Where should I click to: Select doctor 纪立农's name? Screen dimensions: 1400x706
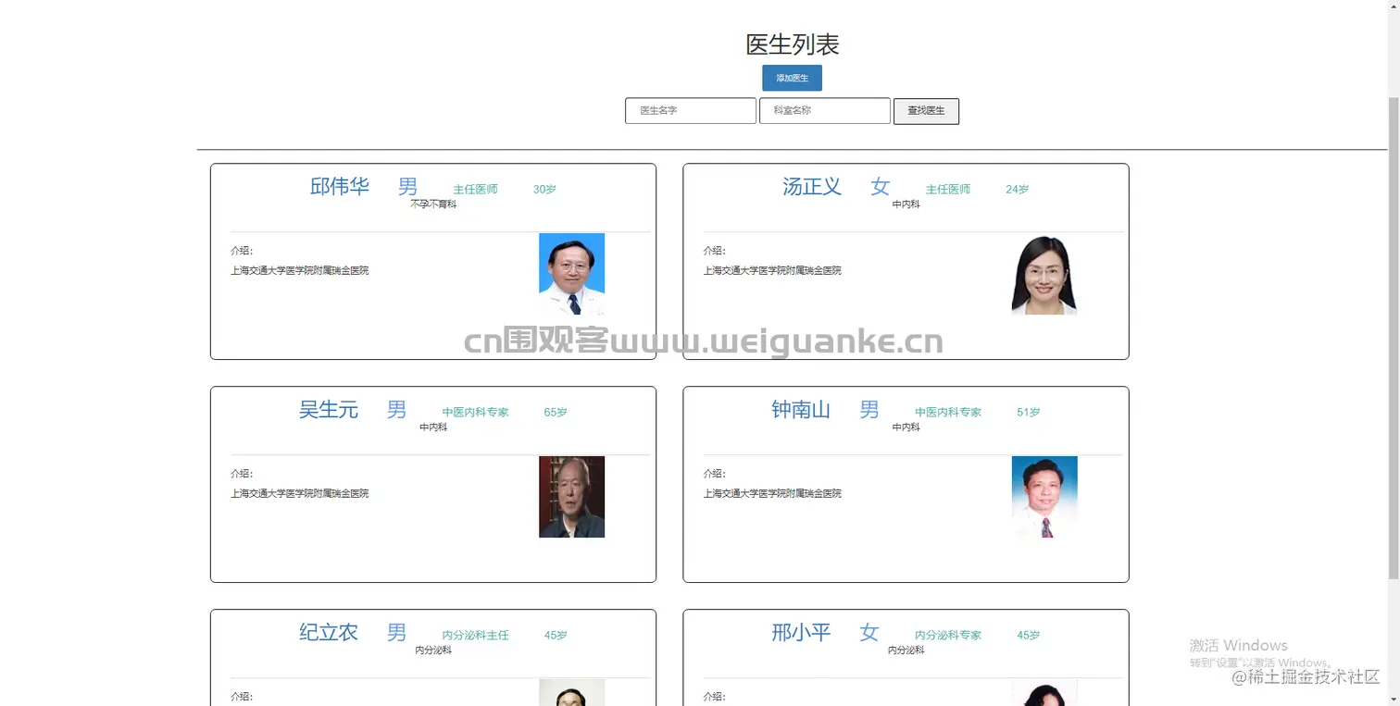(329, 633)
